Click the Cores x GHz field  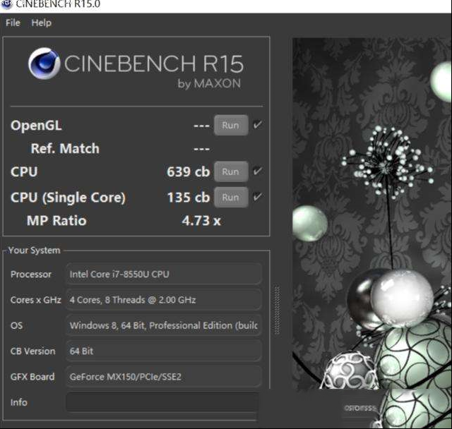coord(164,300)
